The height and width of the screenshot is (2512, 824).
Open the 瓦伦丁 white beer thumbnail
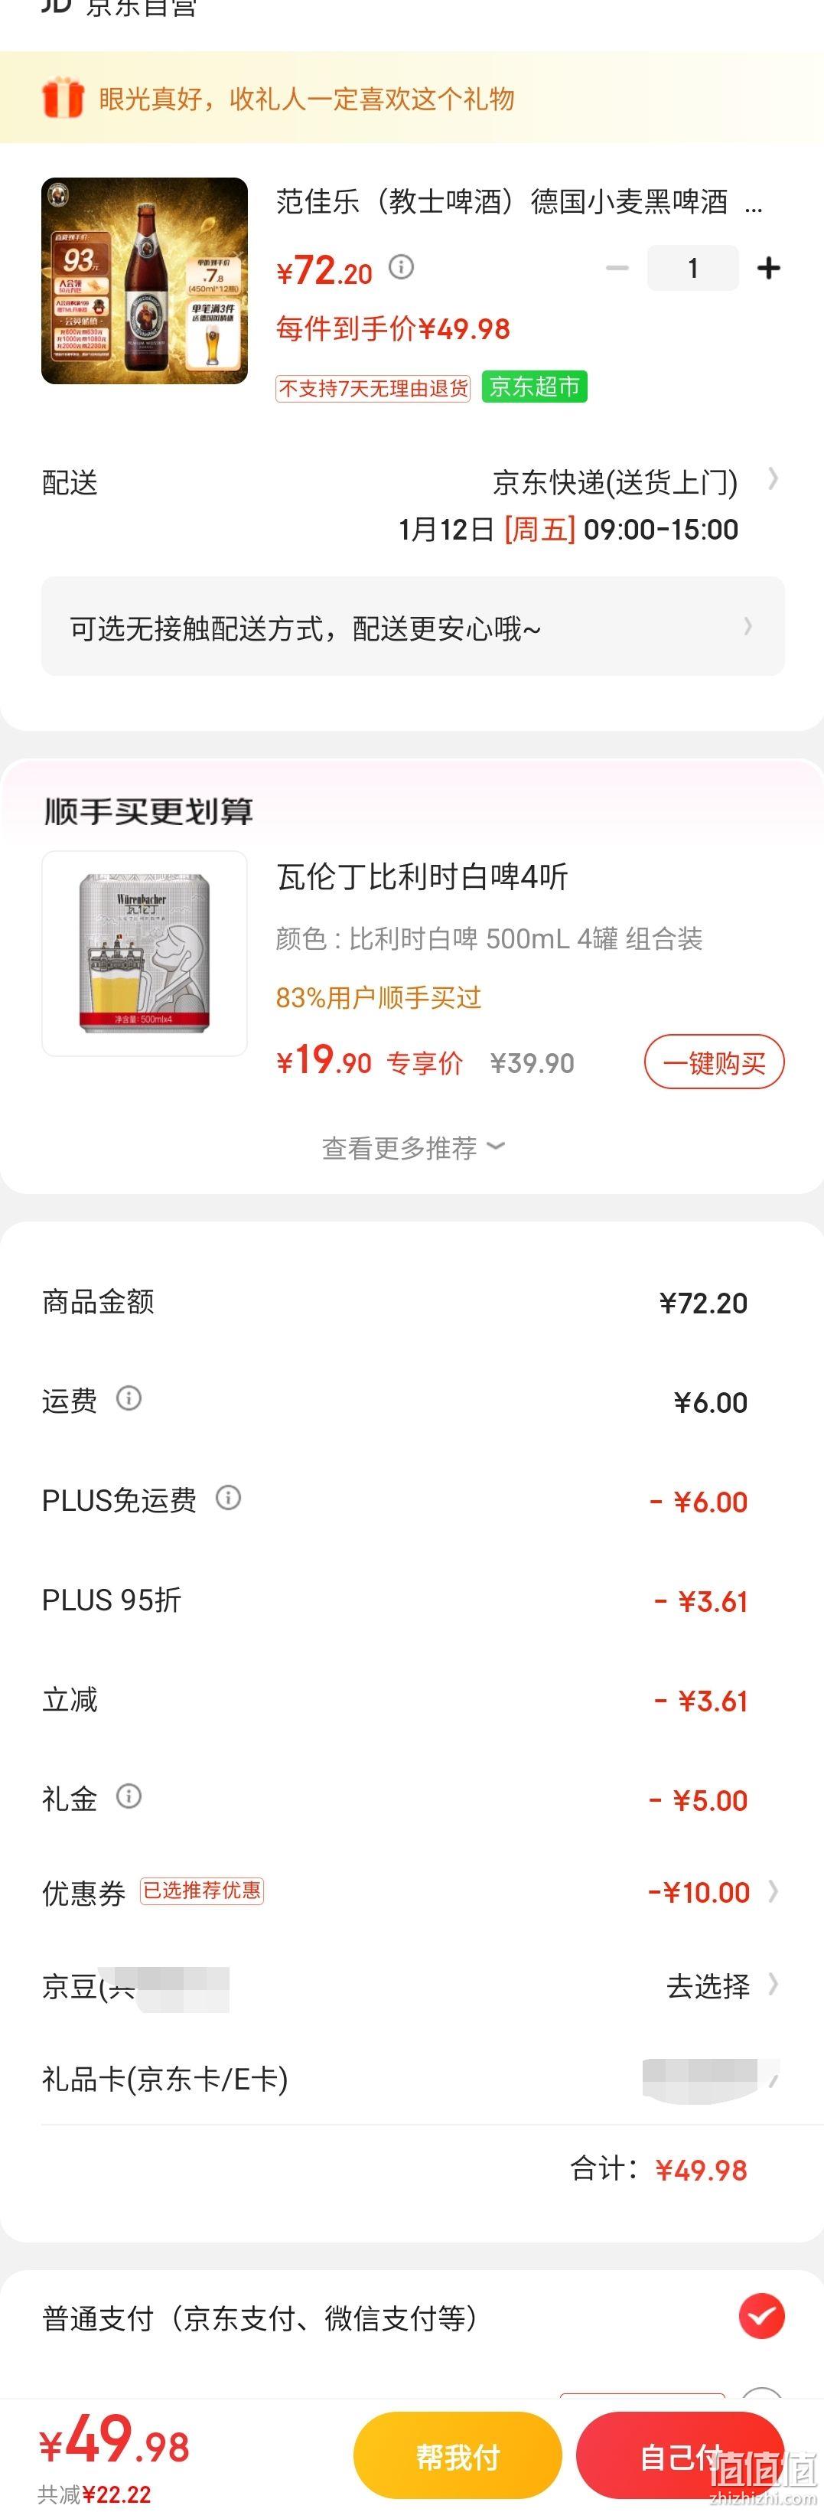pyautogui.click(x=145, y=953)
